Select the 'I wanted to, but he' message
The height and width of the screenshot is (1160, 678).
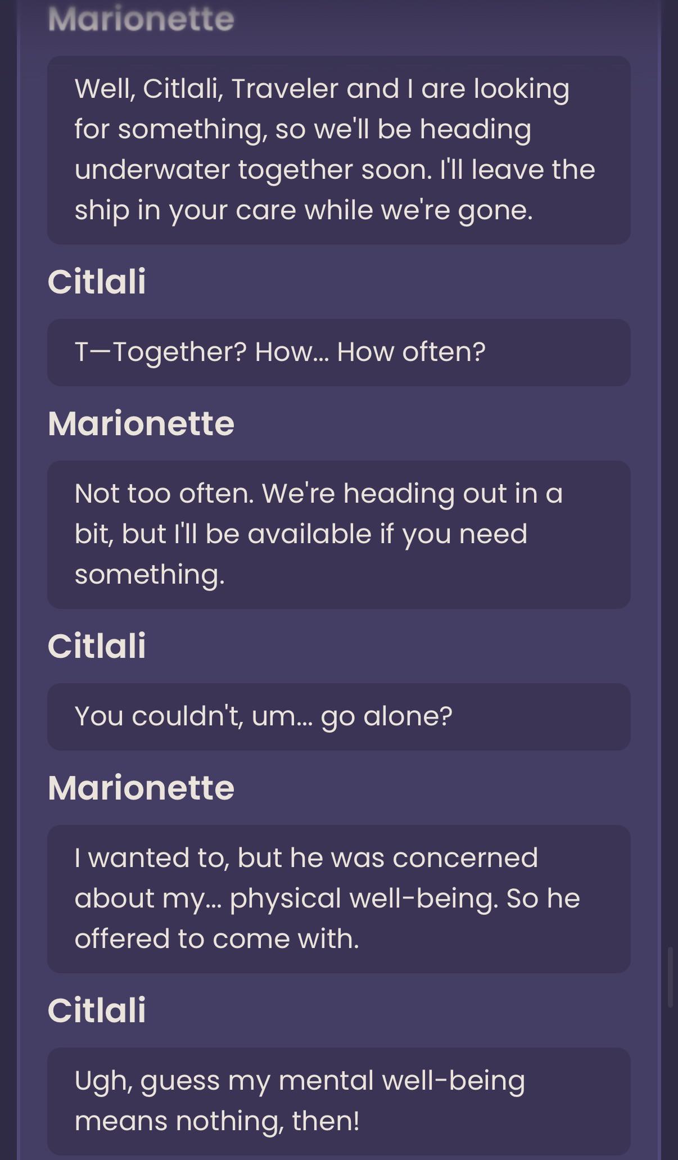338,899
